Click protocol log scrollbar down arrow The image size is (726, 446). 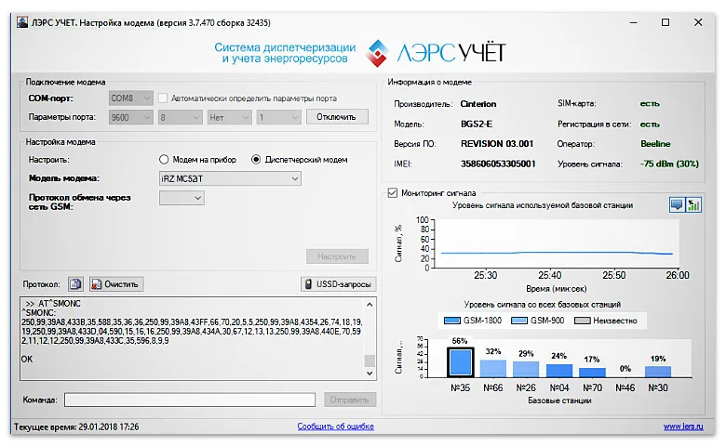(x=370, y=374)
